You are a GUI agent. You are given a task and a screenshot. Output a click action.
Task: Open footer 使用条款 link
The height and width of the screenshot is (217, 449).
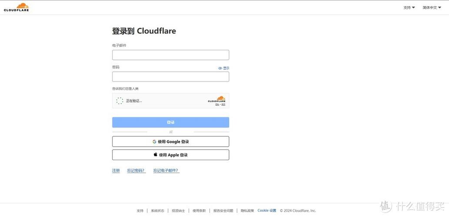coord(200,211)
